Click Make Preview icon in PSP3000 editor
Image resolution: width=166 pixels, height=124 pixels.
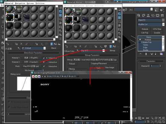[x=119, y=29]
